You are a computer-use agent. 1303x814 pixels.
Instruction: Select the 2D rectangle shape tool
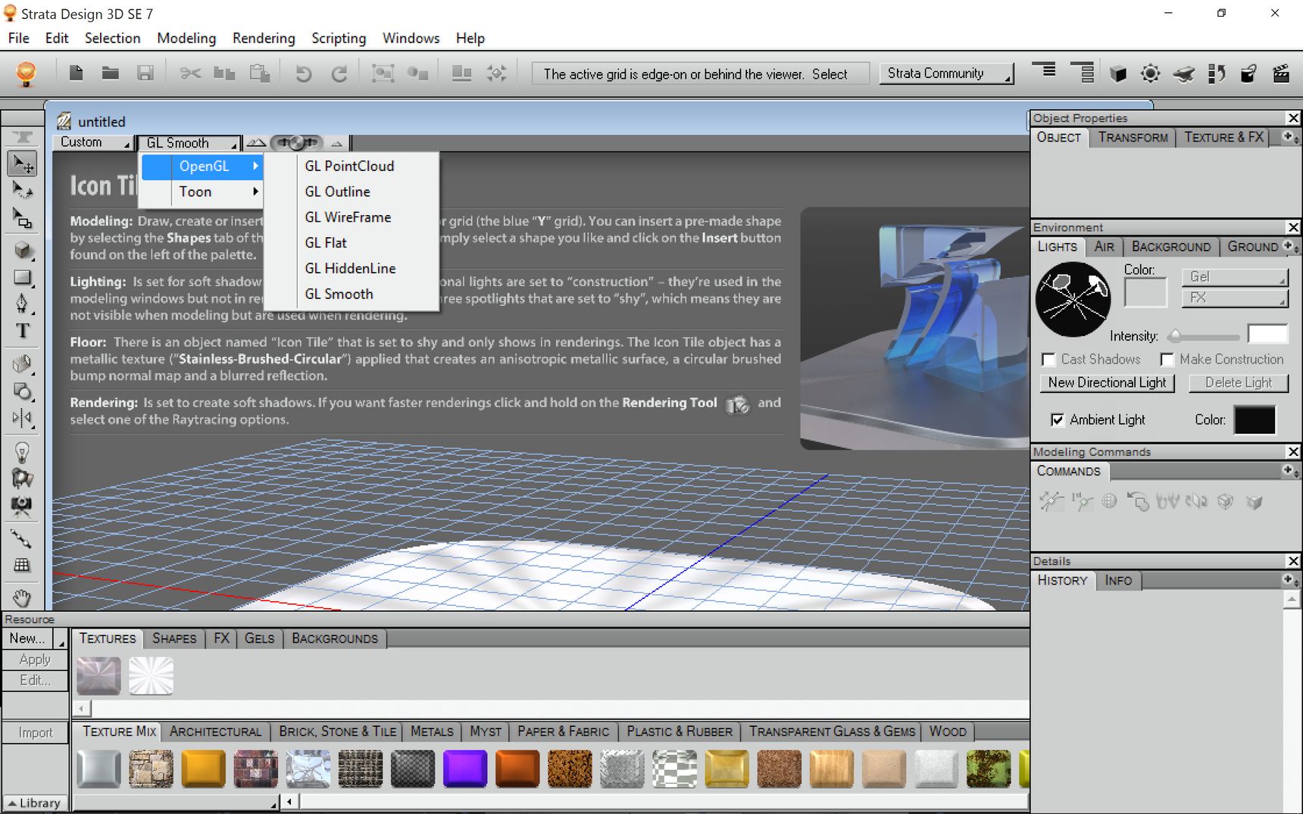tap(22, 277)
